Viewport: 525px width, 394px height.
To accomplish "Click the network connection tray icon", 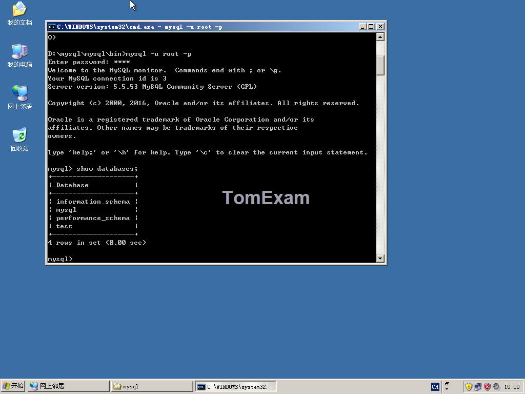I will click(x=478, y=387).
